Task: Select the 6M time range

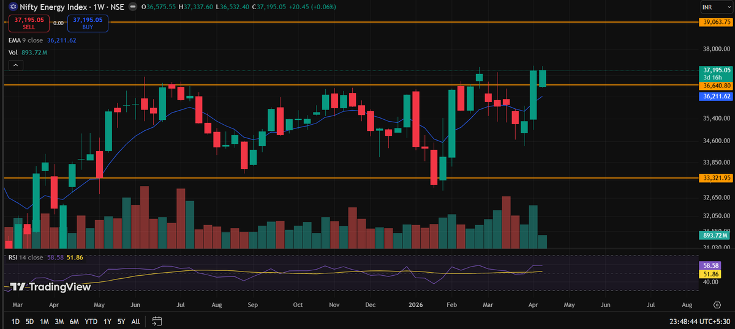Action: coord(74,321)
